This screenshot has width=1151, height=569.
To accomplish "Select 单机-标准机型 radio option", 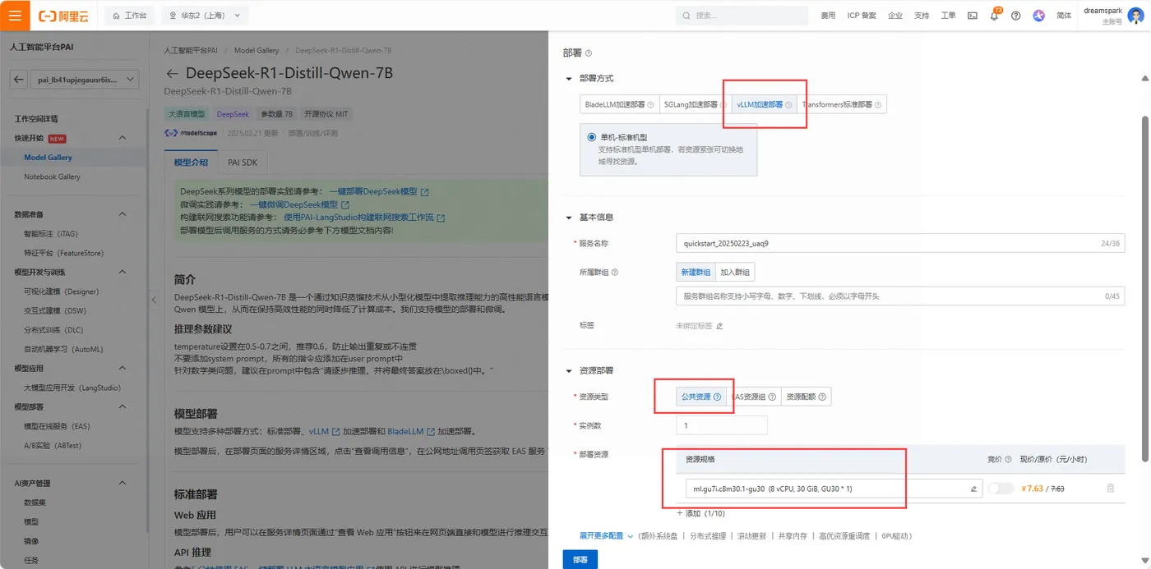I will tap(592, 138).
